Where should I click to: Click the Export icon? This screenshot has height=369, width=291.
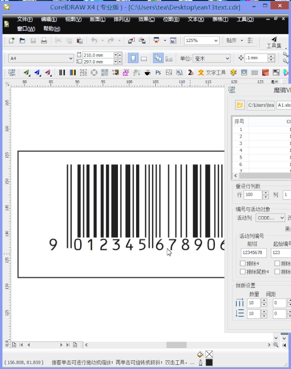(142, 41)
